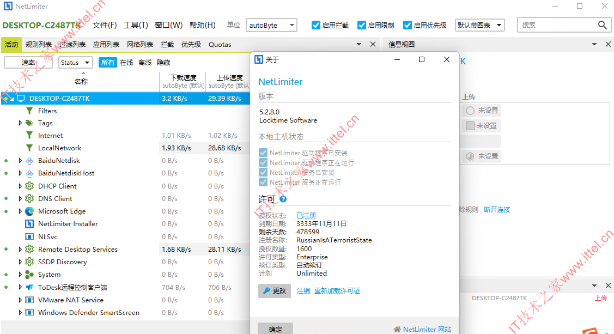This screenshot has width=614, height=334.
Task: Click the magnifier icon in the search box
Action: 603,25
